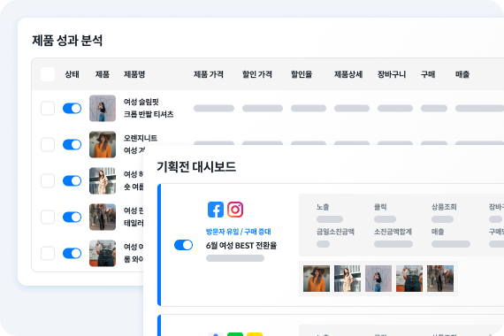
Task: Open the 6월 여성 BEST 전환율 campaign
Action: [241, 246]
